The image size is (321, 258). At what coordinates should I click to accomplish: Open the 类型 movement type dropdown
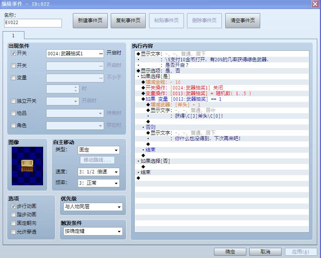(x=99, y=150)
